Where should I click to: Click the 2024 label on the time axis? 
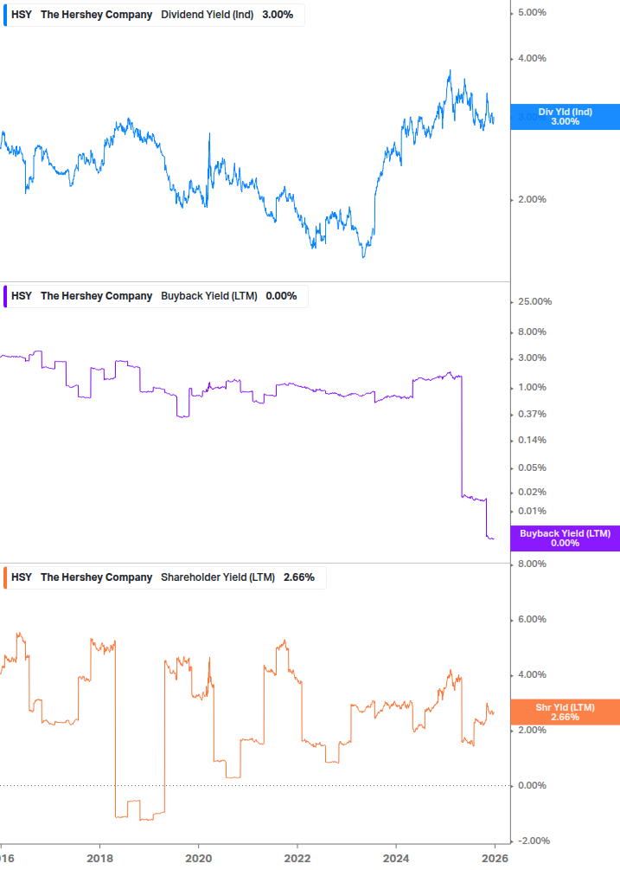[396, 859]
